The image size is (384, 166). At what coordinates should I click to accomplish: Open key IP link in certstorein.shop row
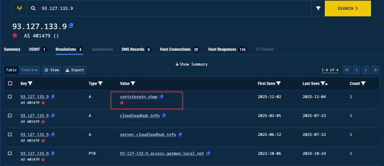[x=35, y=97]
